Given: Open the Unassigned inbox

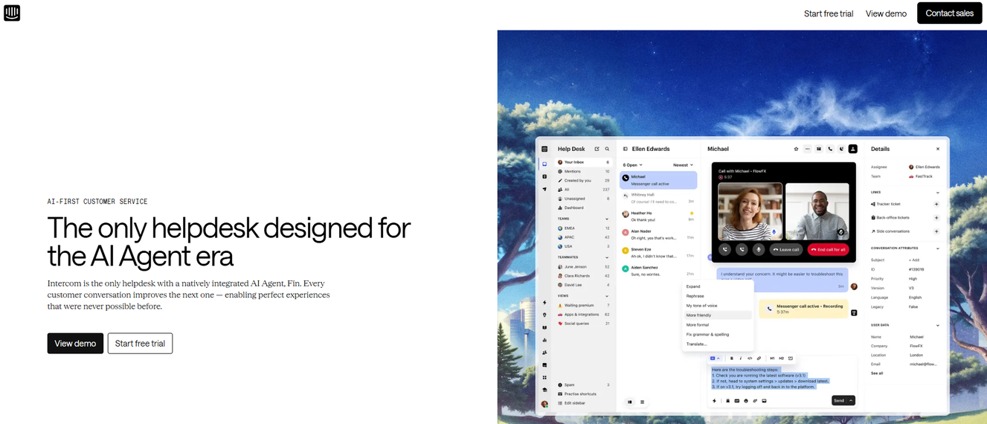Looking at the screenshot, I should point(583,199).
